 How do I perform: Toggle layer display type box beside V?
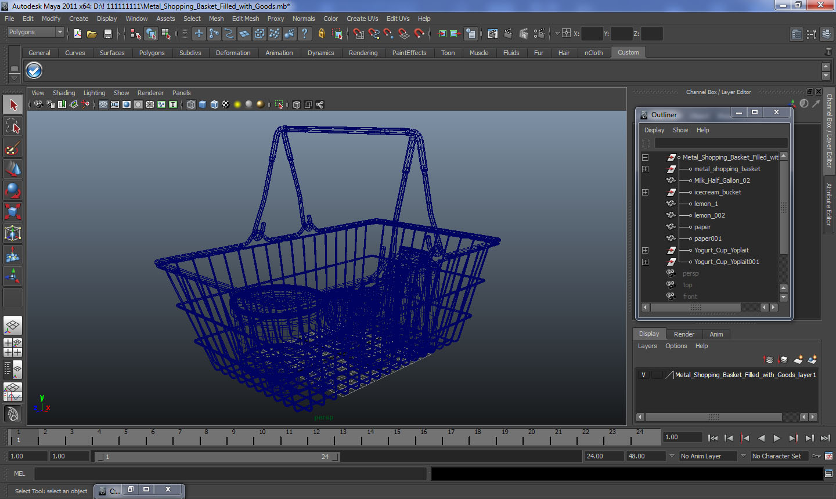point(657,375)
